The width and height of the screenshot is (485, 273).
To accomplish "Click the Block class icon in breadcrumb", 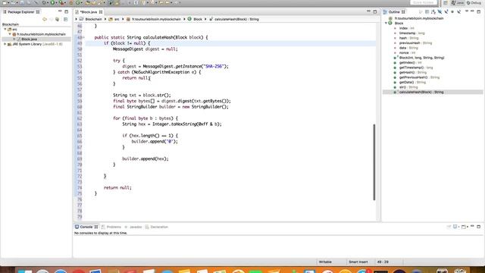I will [189, 19].
